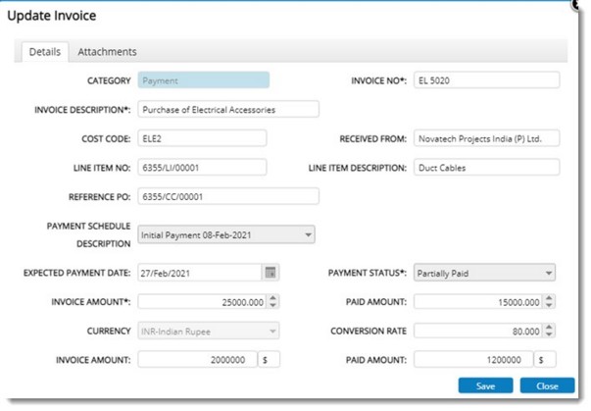
Task: Click the Invoice Description text field
Action: 228,109
